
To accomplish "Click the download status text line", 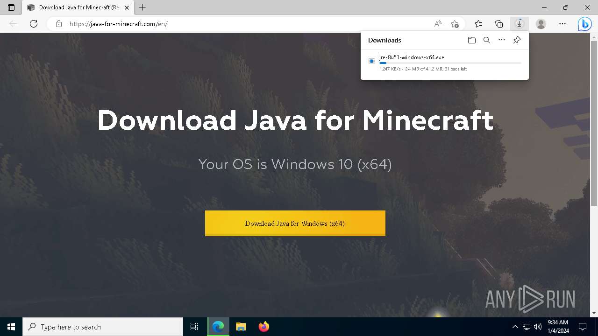I will click(x=423, y=69).
